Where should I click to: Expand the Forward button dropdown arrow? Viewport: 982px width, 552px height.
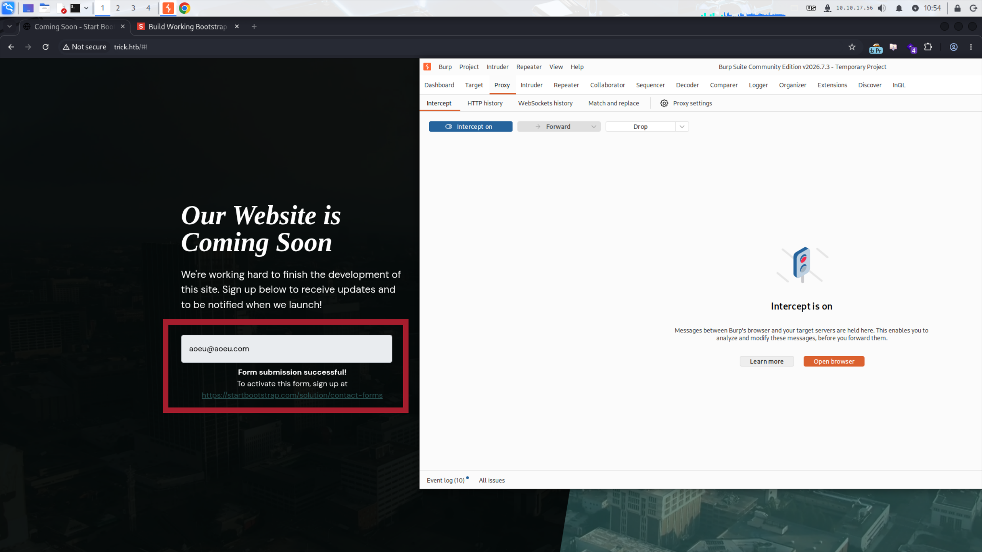593,127
